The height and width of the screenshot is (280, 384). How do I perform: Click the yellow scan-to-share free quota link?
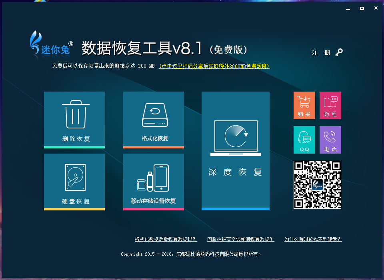tap(214, 66)
